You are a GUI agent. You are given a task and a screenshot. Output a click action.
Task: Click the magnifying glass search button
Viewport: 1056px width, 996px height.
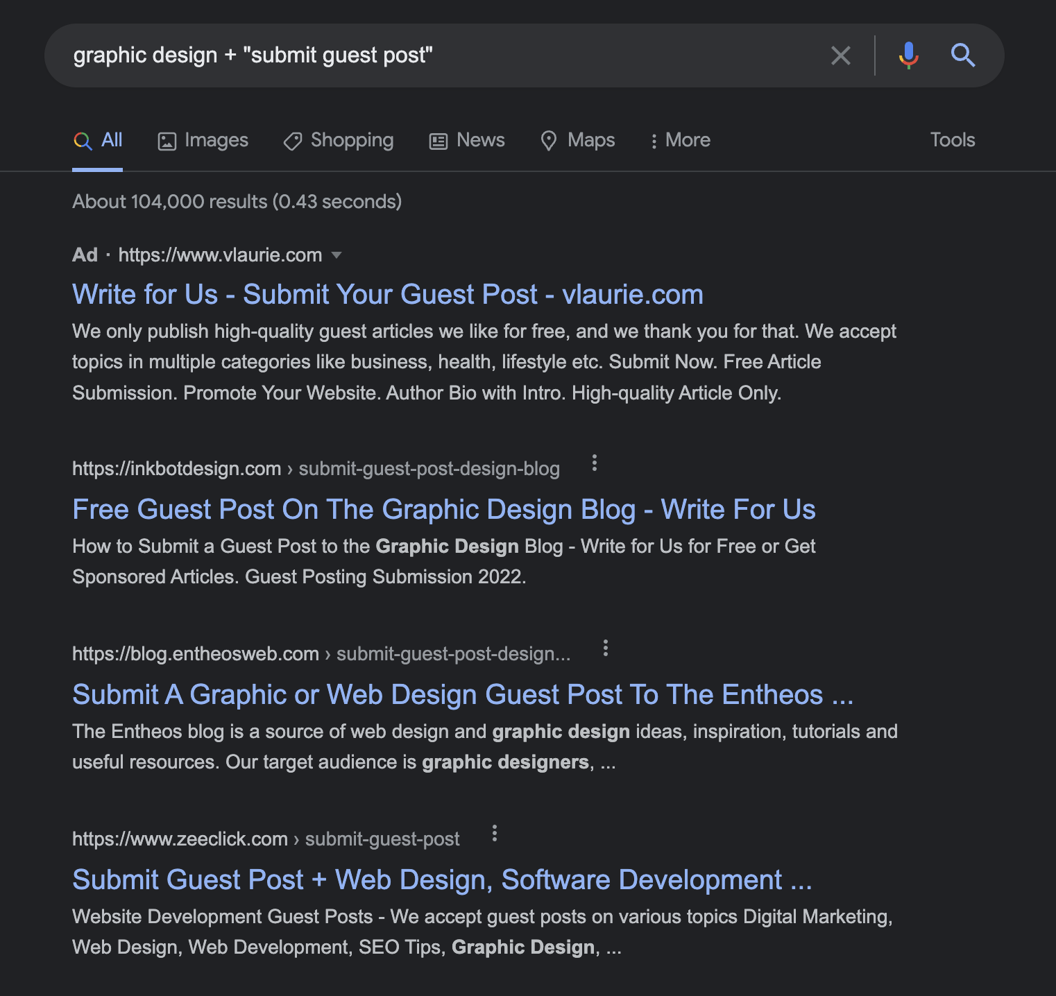pyautogui.click(x=963, y=55)
